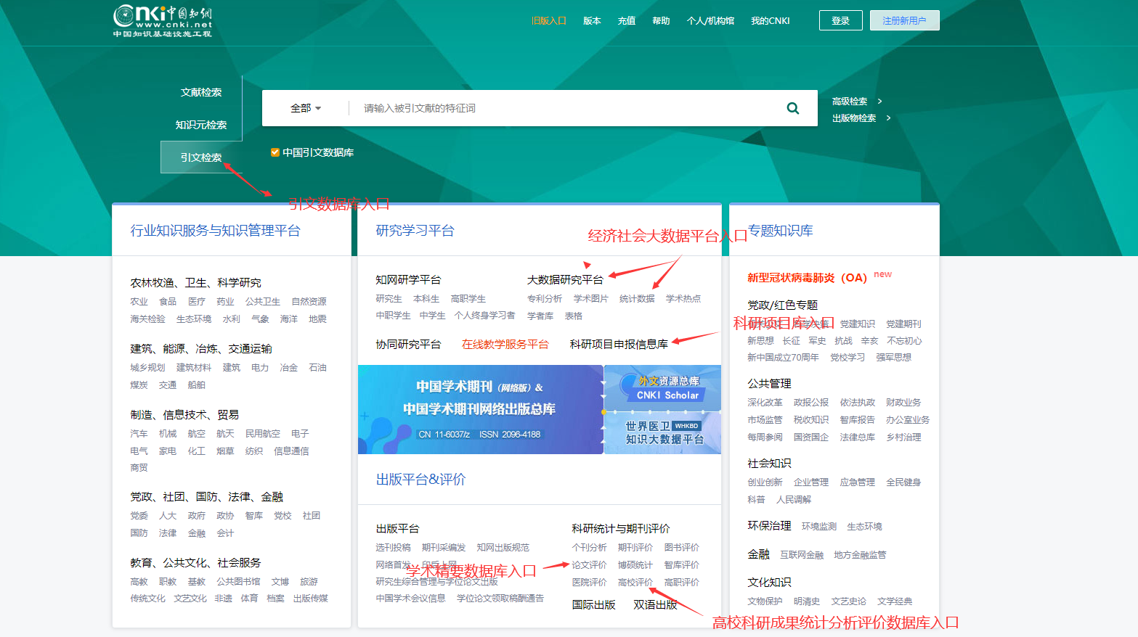Click the 登录 login button
This screenshot has height=637, width=1138.
[x=840, y=20]
